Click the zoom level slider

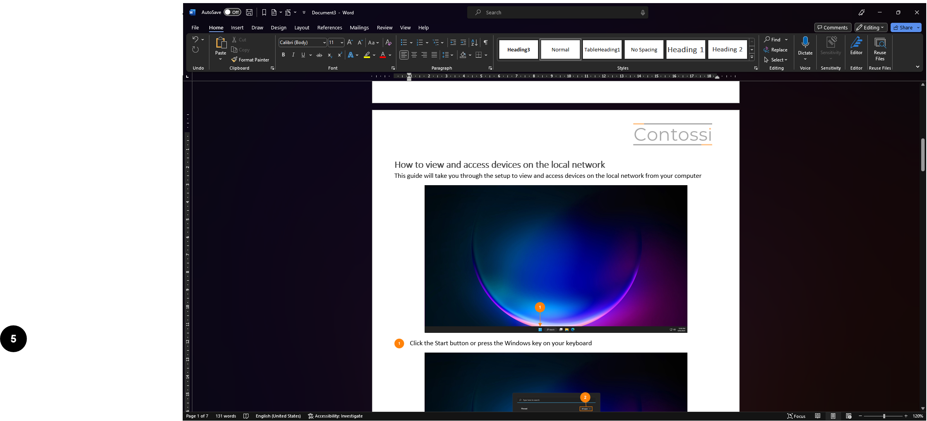coord(884,416)
